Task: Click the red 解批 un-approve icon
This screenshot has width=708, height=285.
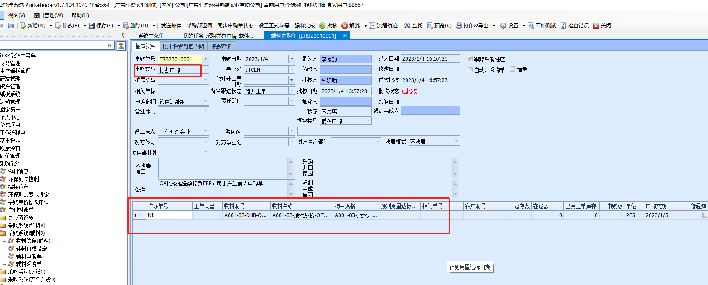Action: coord(345,26)
